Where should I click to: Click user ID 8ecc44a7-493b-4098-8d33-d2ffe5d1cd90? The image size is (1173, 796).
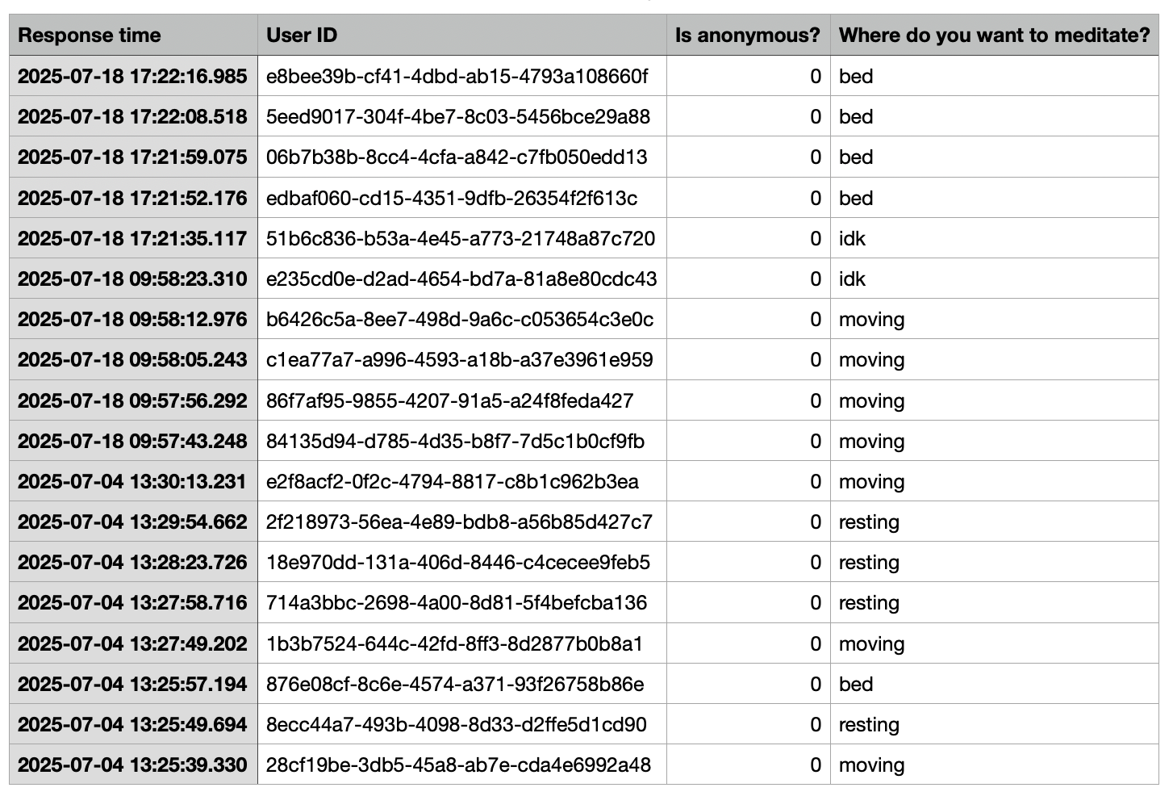click(462, 724)
